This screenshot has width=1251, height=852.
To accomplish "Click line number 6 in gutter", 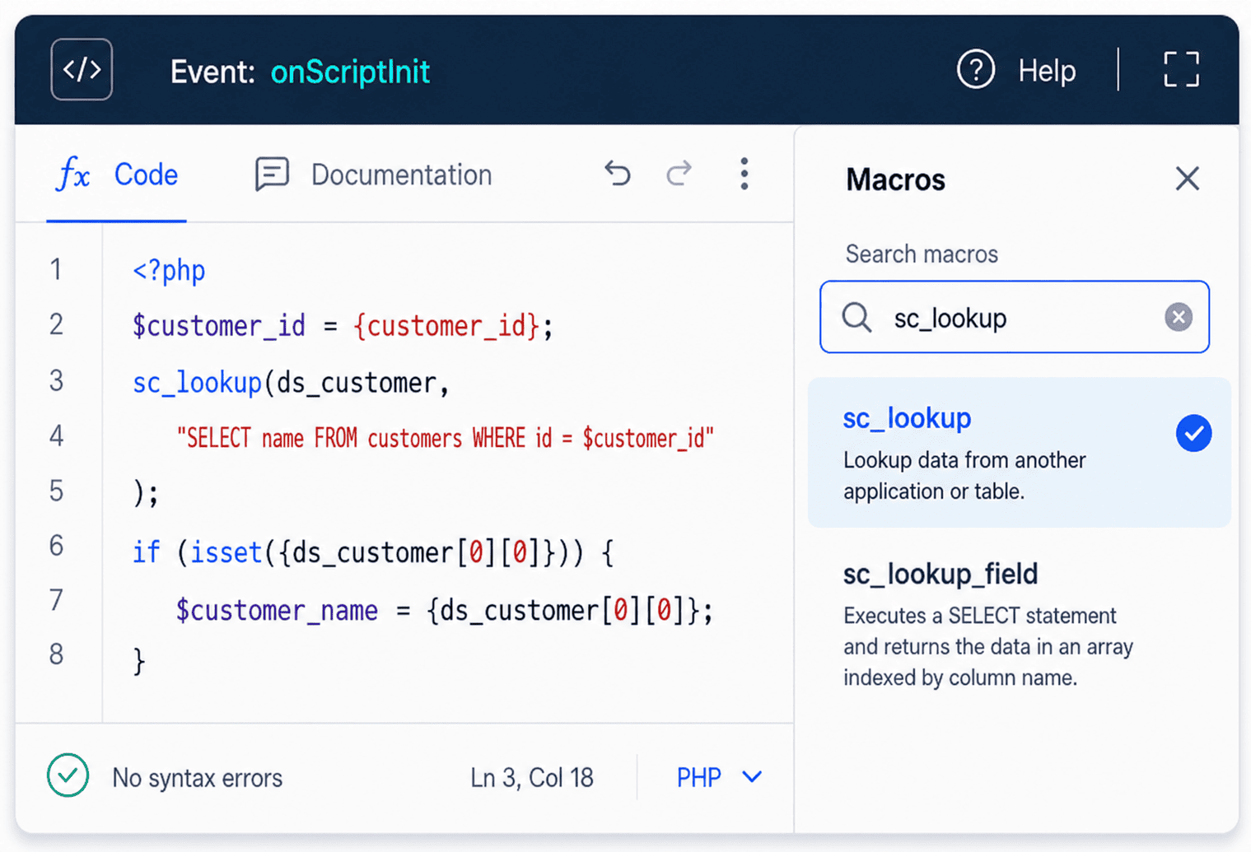I will pos(56,546).
